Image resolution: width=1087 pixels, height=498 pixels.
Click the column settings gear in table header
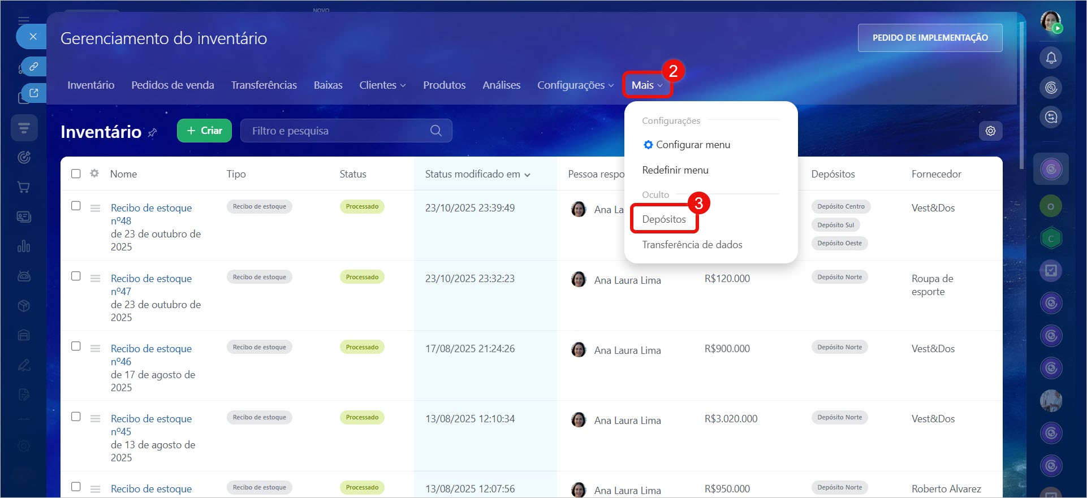(94, 174)
